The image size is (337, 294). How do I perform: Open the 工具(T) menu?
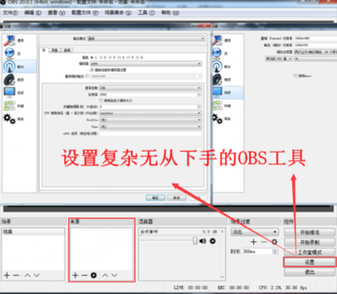click(x=146, y=13)
